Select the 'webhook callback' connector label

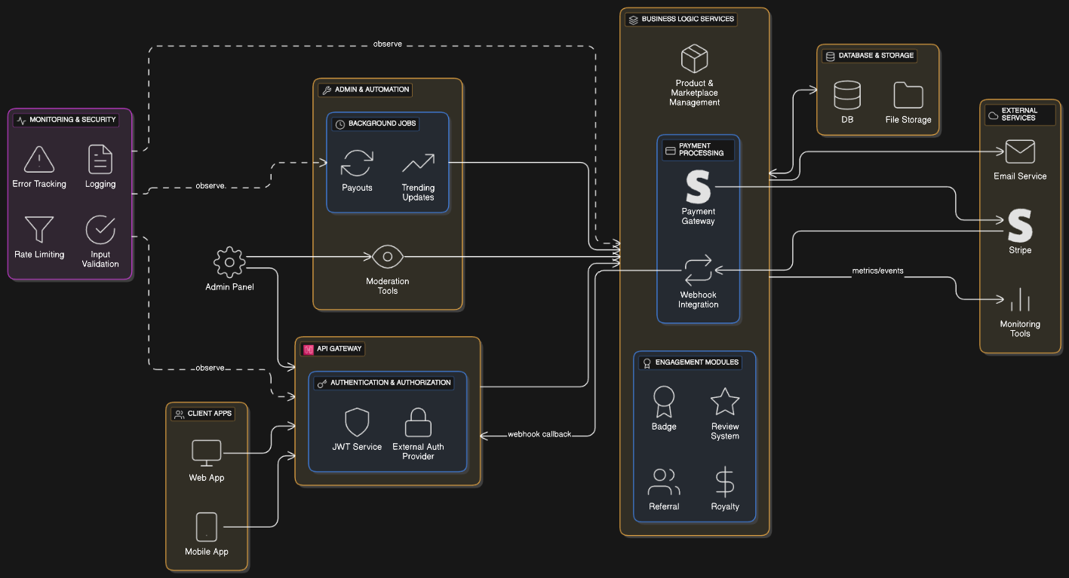[x=539, y=434]
